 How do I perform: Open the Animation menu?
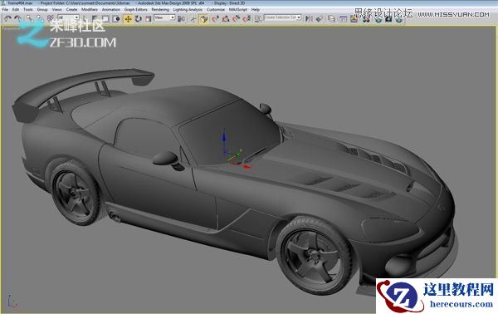coord(111,9)
